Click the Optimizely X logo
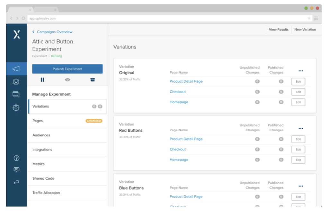Viewport: 329px width, 212px height. tap(17, 34)
